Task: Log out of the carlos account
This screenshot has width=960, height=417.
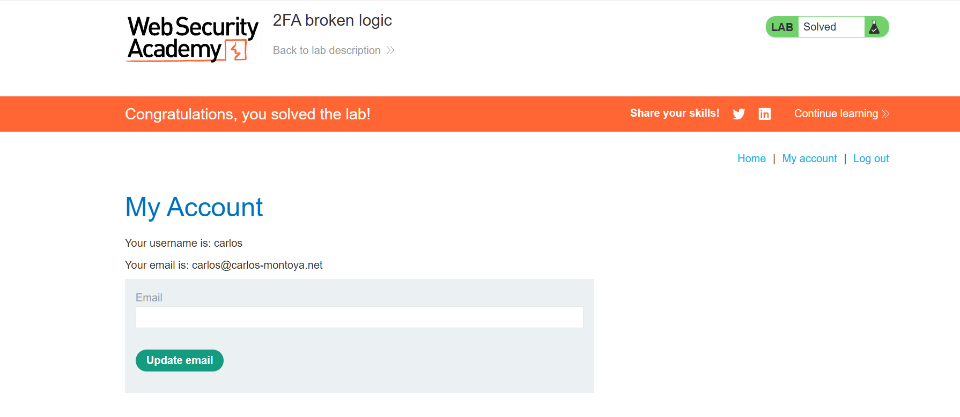Action: pyautogui.click(x=871, y=158)
